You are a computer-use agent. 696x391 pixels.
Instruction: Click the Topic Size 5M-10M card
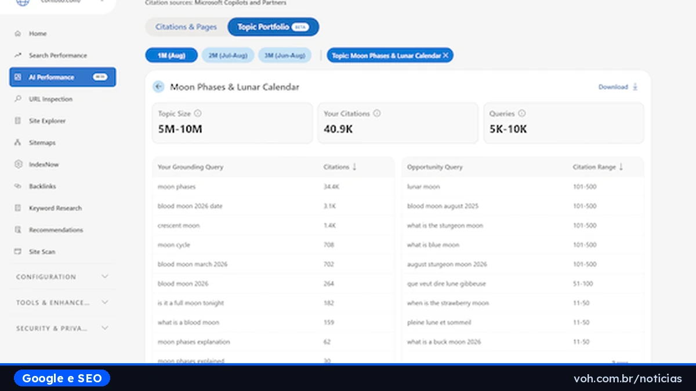[x=232, y=123]
